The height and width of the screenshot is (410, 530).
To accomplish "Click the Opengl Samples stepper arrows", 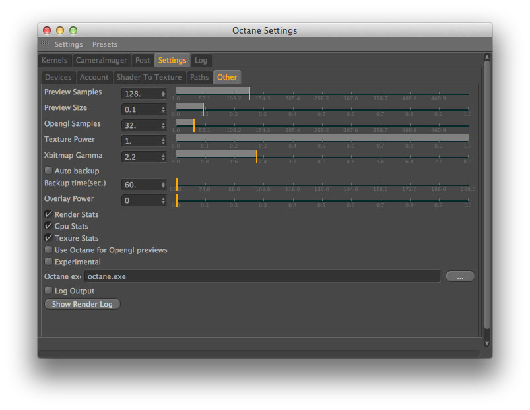I will click(163, 125).
